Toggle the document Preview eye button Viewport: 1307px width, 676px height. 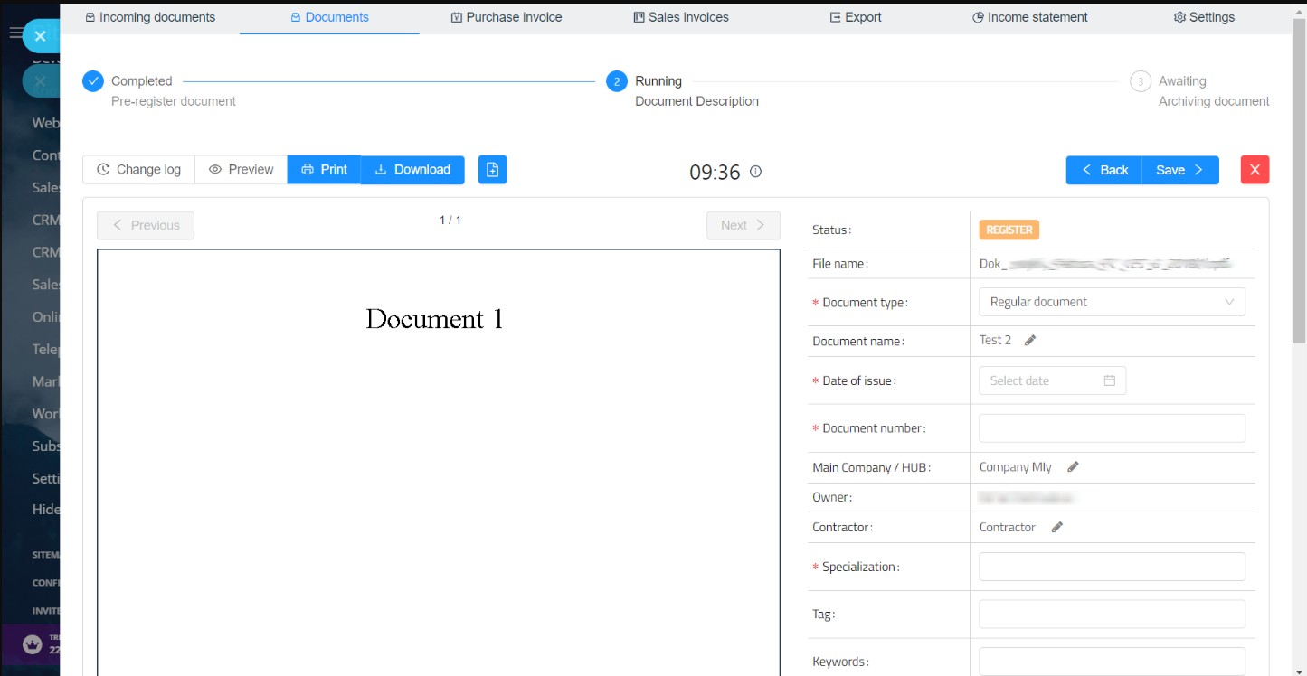[241, 170]
